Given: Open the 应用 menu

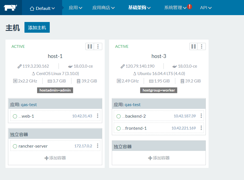Looking at the screenshot, I should click(76, 8).
